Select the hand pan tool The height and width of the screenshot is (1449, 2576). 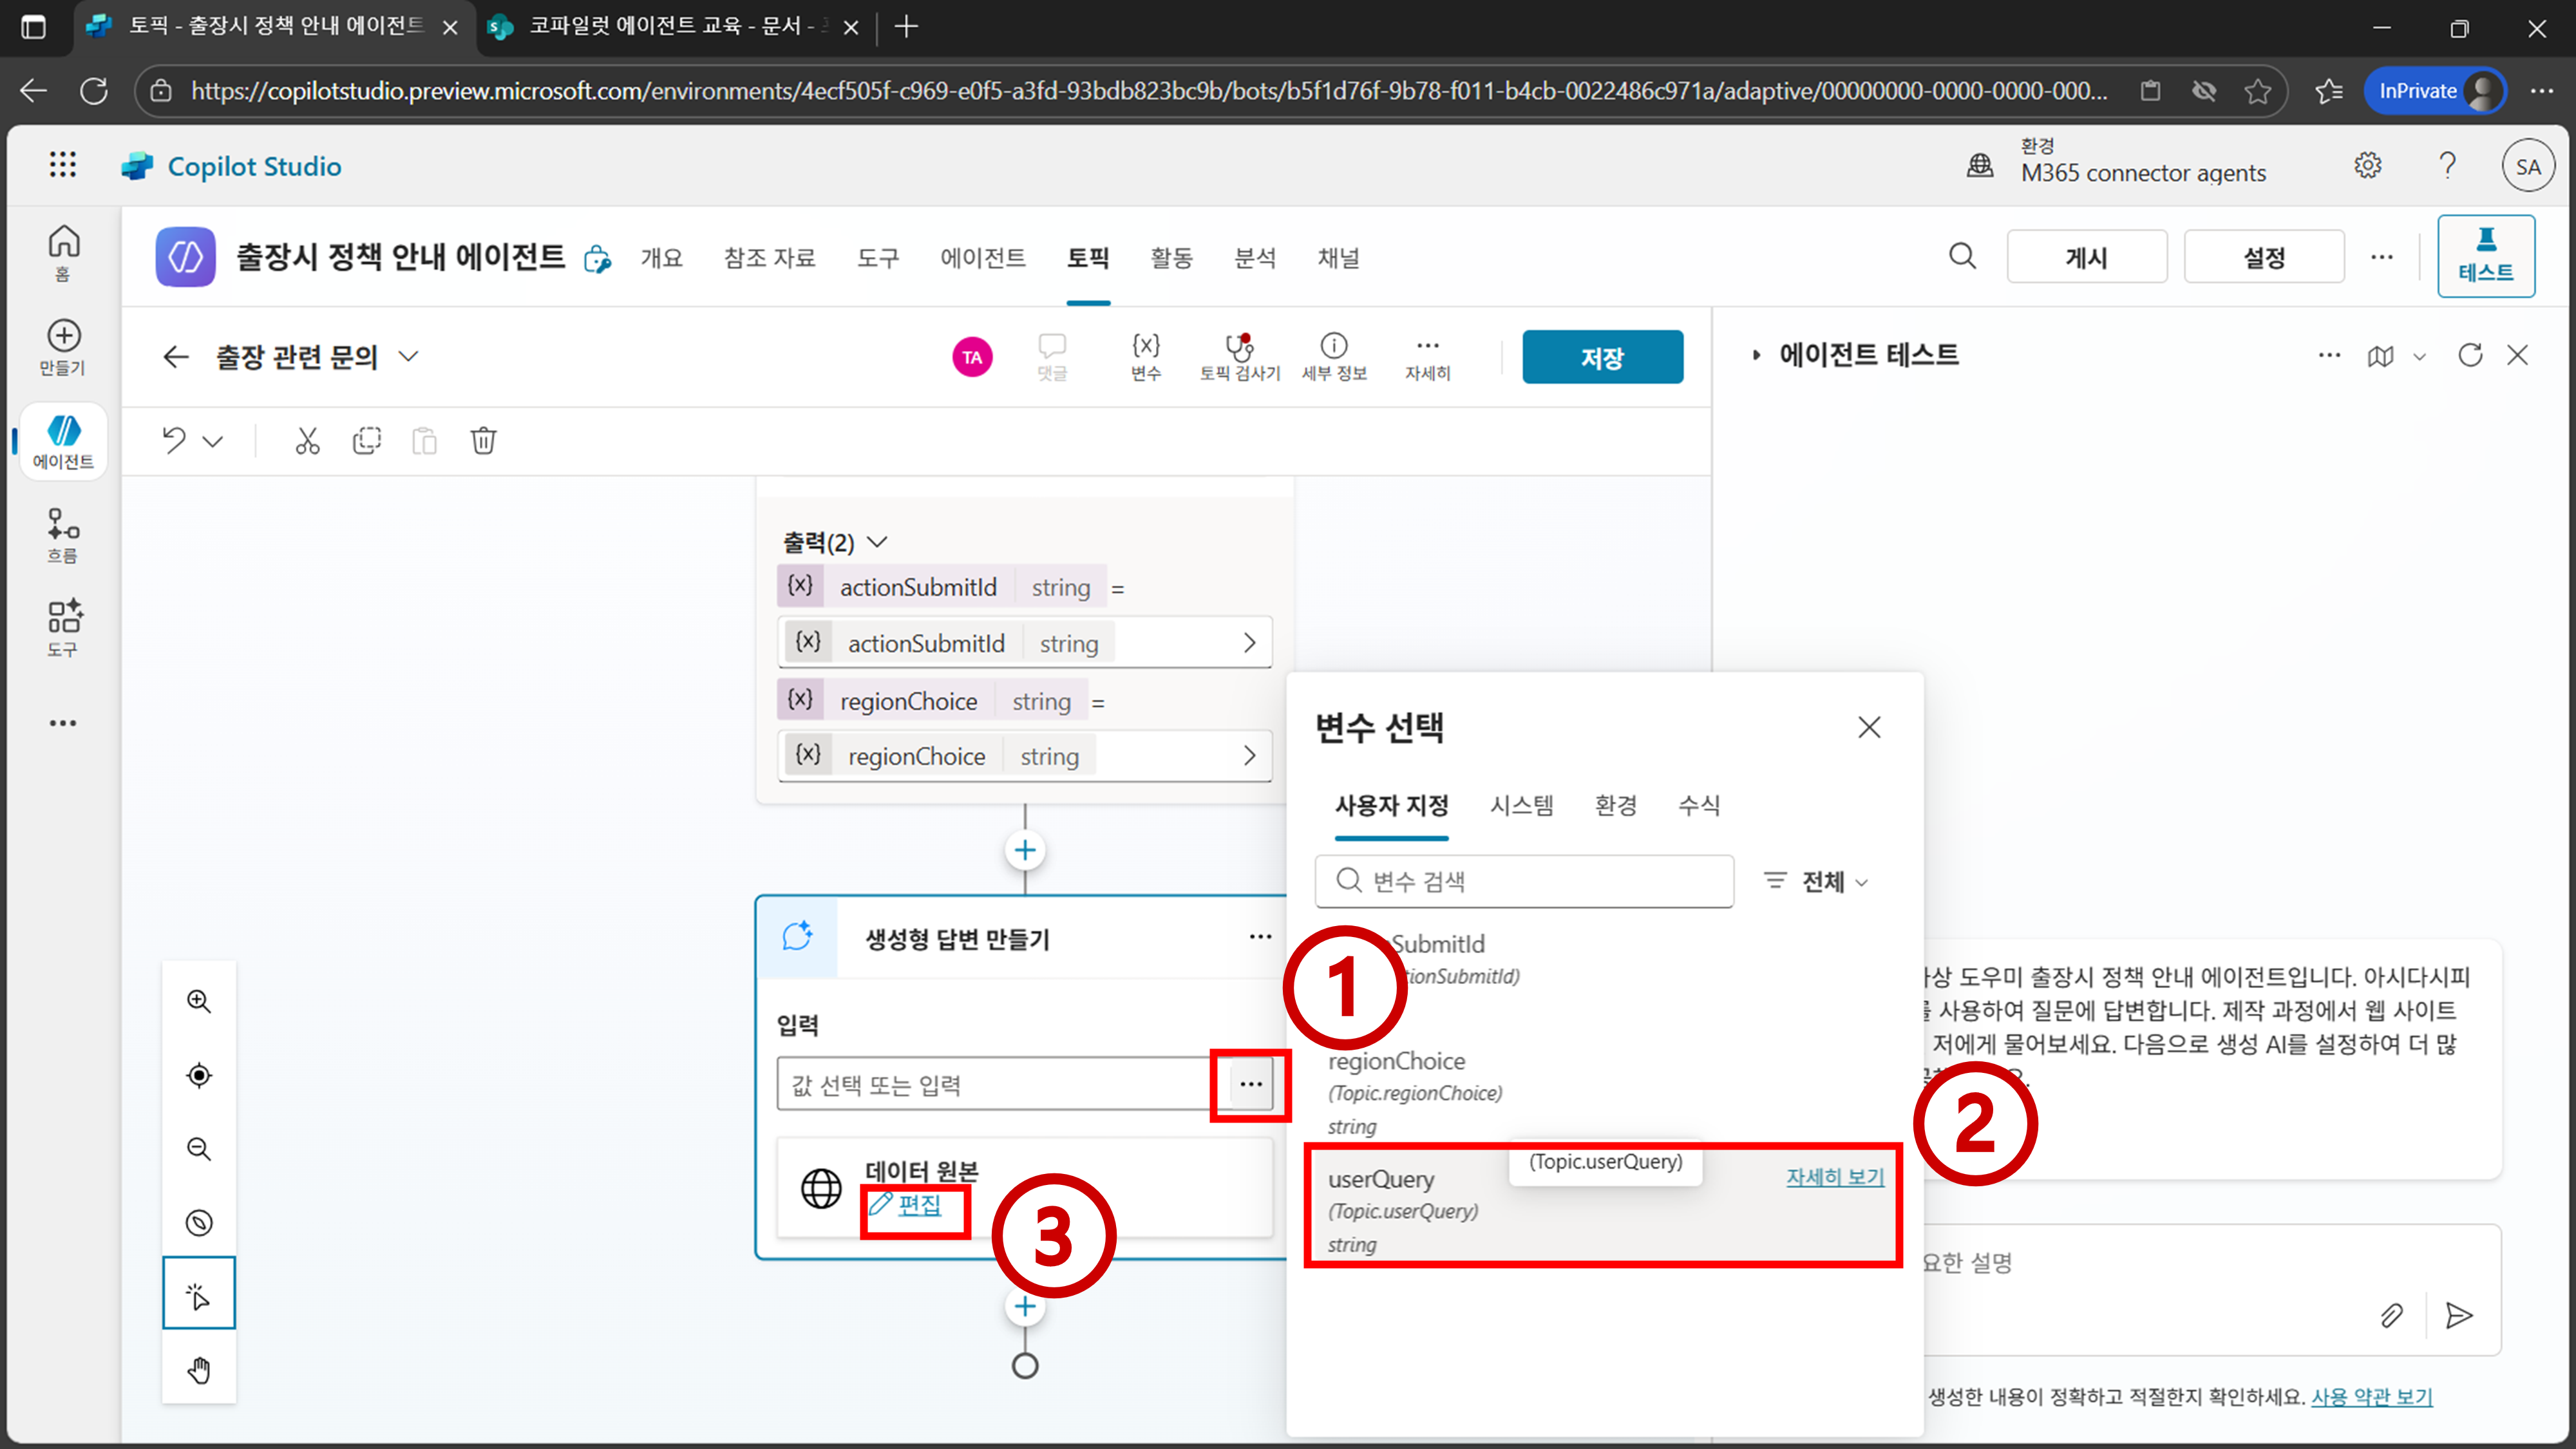pyautogui.click(x=199, y=1369)
